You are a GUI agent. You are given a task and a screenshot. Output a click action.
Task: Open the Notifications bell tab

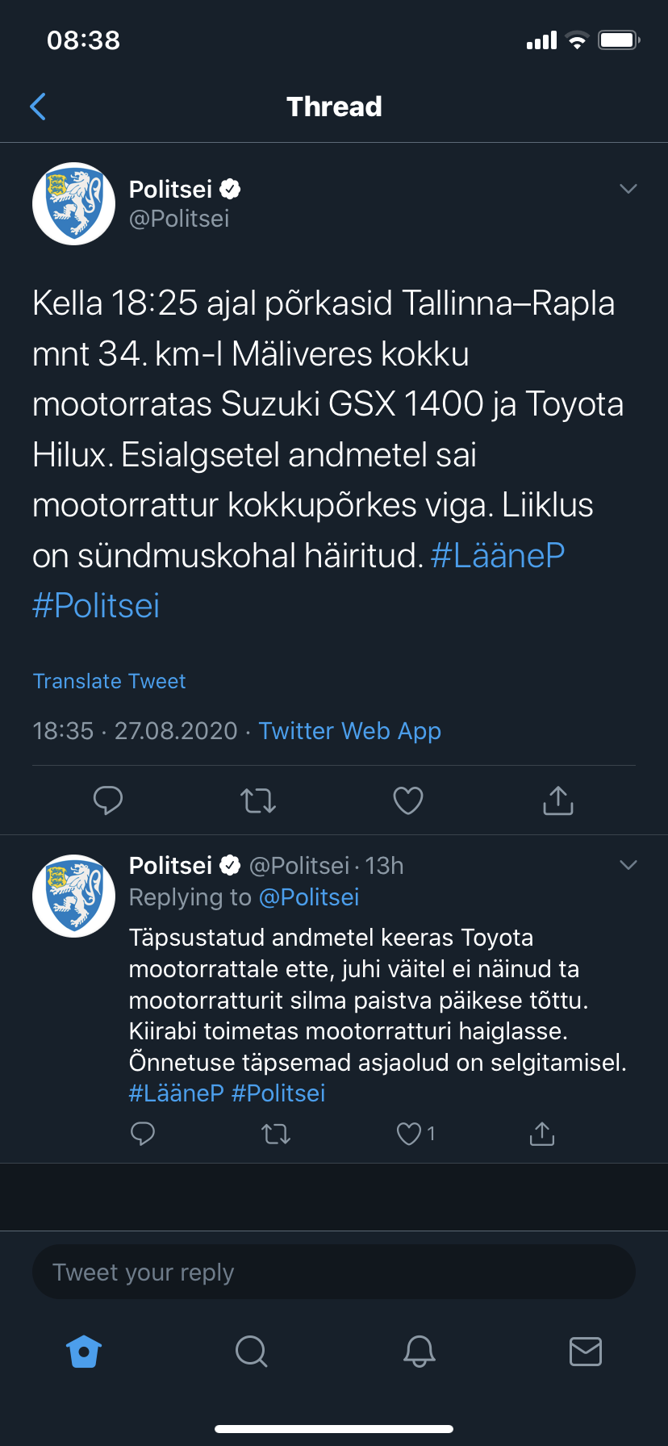coord(420,1352)
